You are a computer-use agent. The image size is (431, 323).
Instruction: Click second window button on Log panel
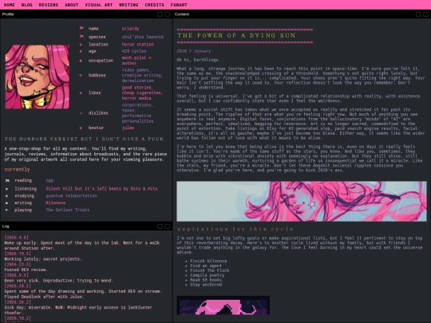point(167,226)
